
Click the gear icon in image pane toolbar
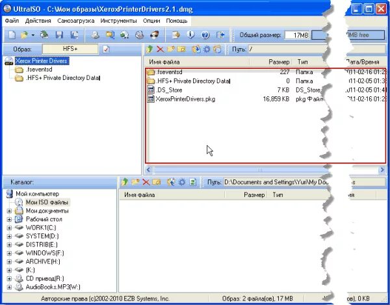click(x=207, y=49)
